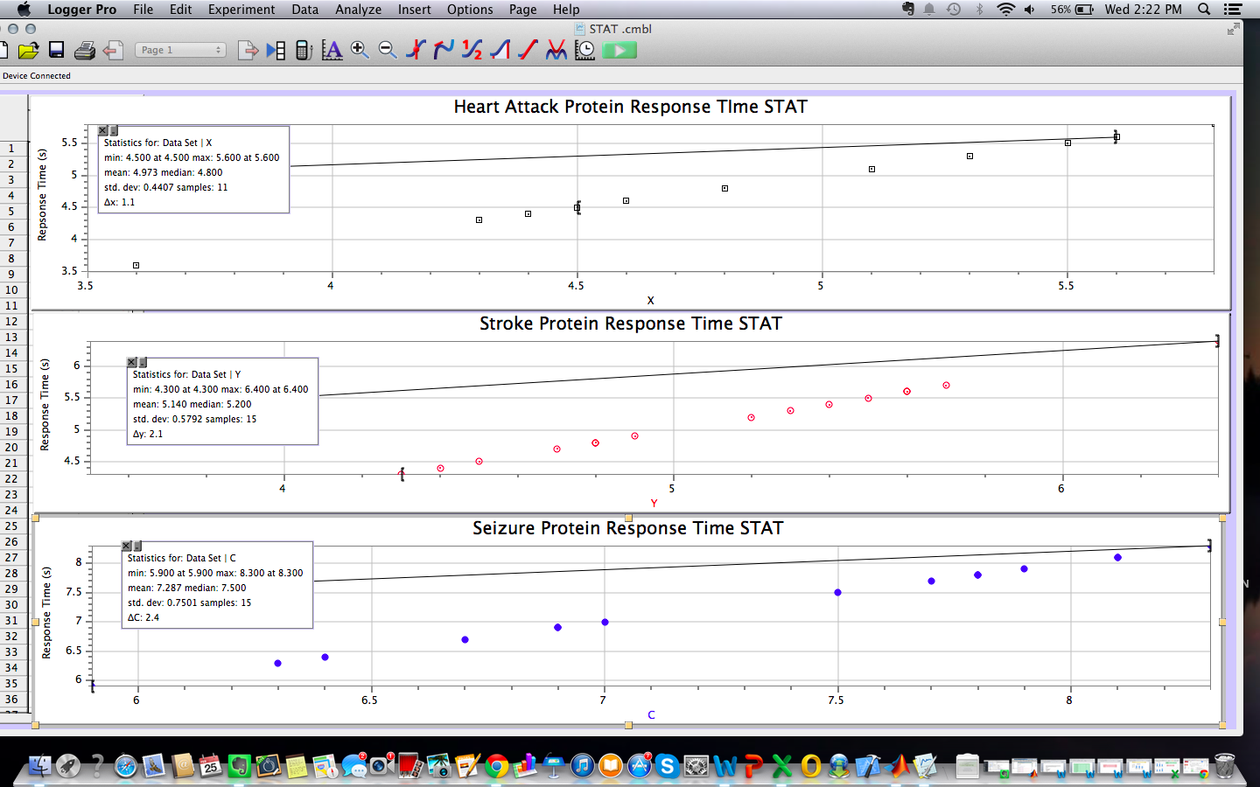Screen dimensions: 1260x787
Task: Open the Experiment menu
Action: coord(241,10)
